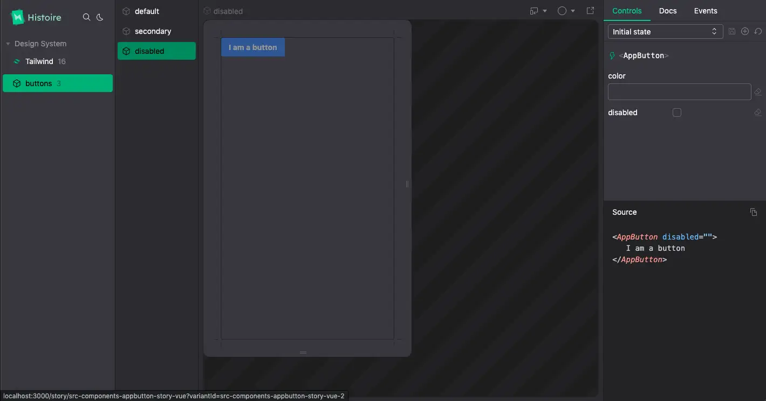Click the Source heading
Image resolution: width=766 pixels, height=401 pixels.
(x=625, y=212)
